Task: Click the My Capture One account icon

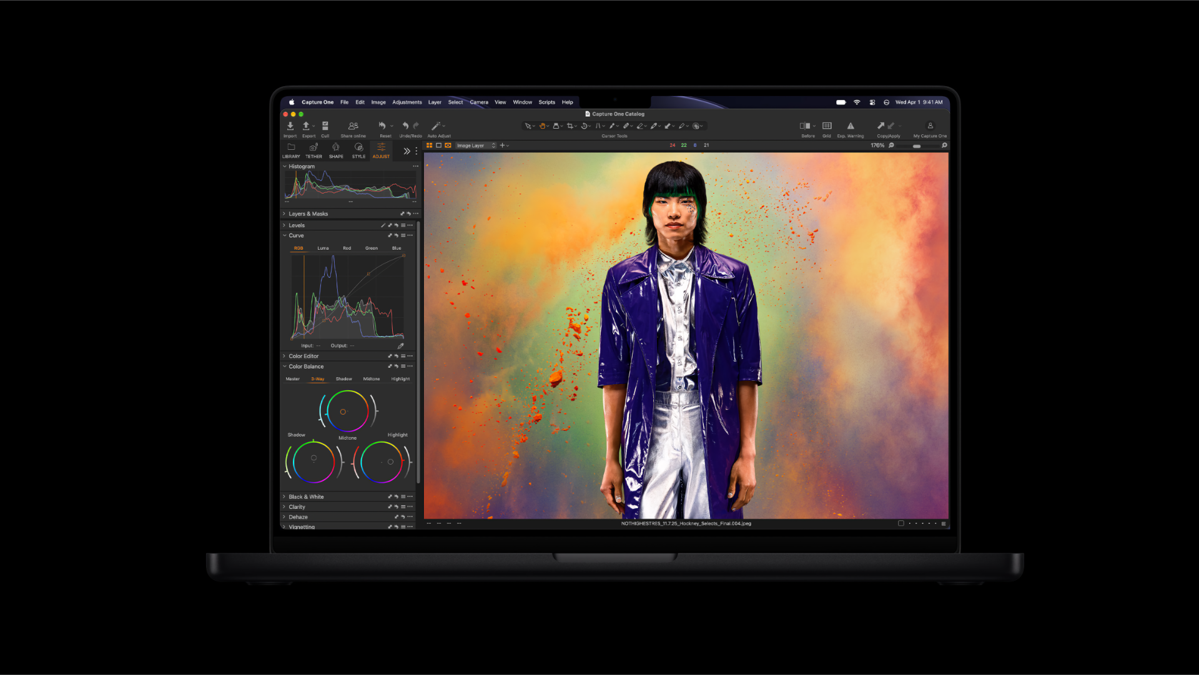Action: tap(930, 126)
